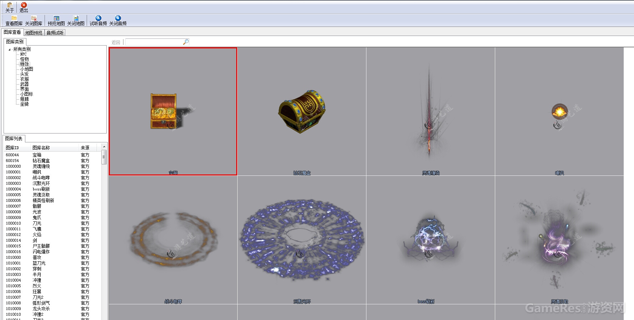
Task: Select list row 1010005 烈火
Action: click(52, 286)
